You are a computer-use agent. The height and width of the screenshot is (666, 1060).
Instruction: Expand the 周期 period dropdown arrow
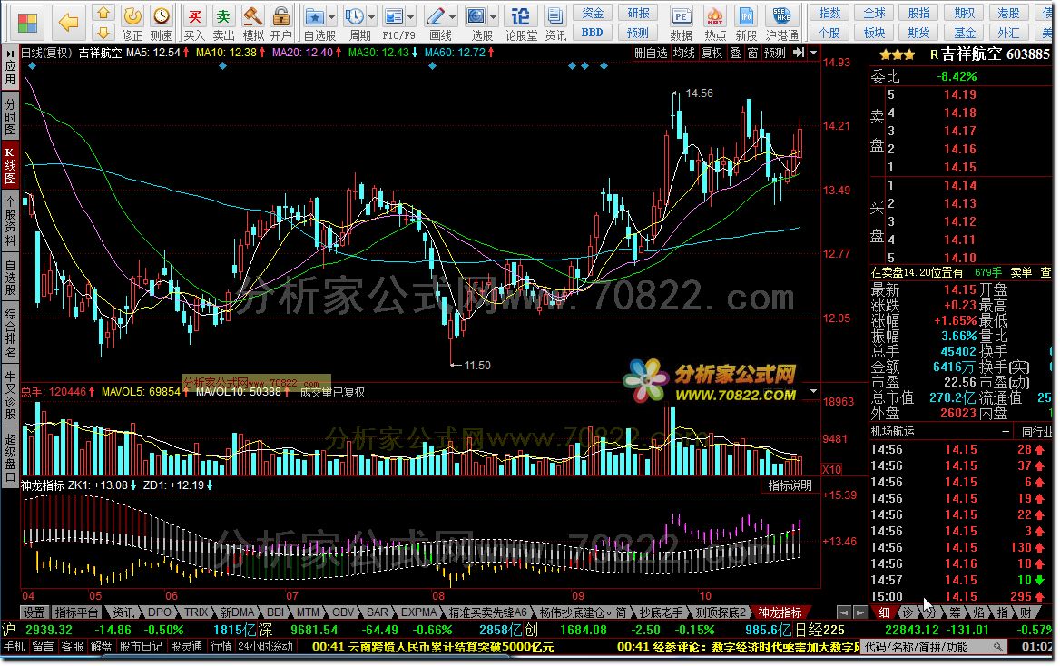coord(372,17)
